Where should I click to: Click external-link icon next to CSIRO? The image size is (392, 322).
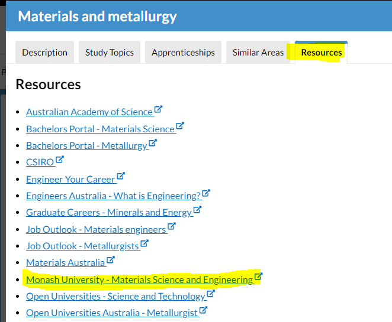(60, 160)
